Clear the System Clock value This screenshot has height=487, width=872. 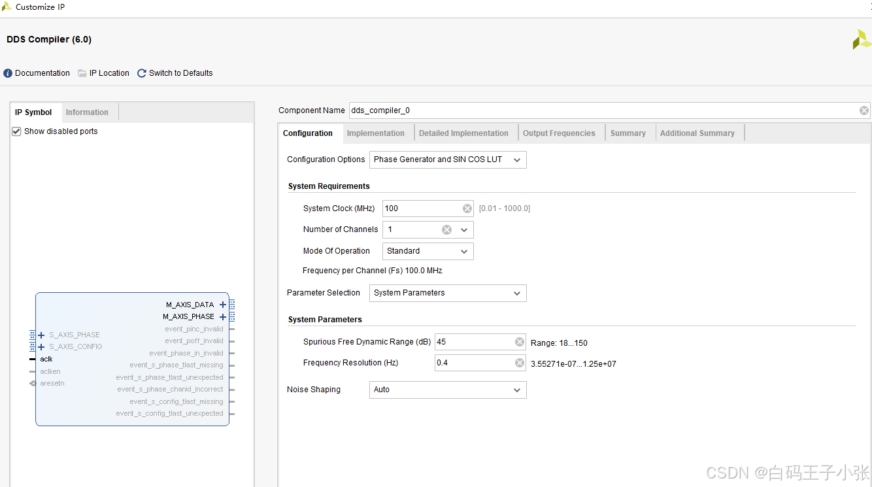[467, 209]
